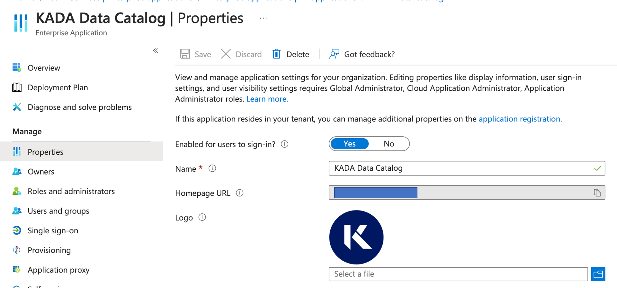Image resolution: width=617 pixels, height=288 pixels.
Task: Open the application registration link
Action: click(x=519, y=119)
